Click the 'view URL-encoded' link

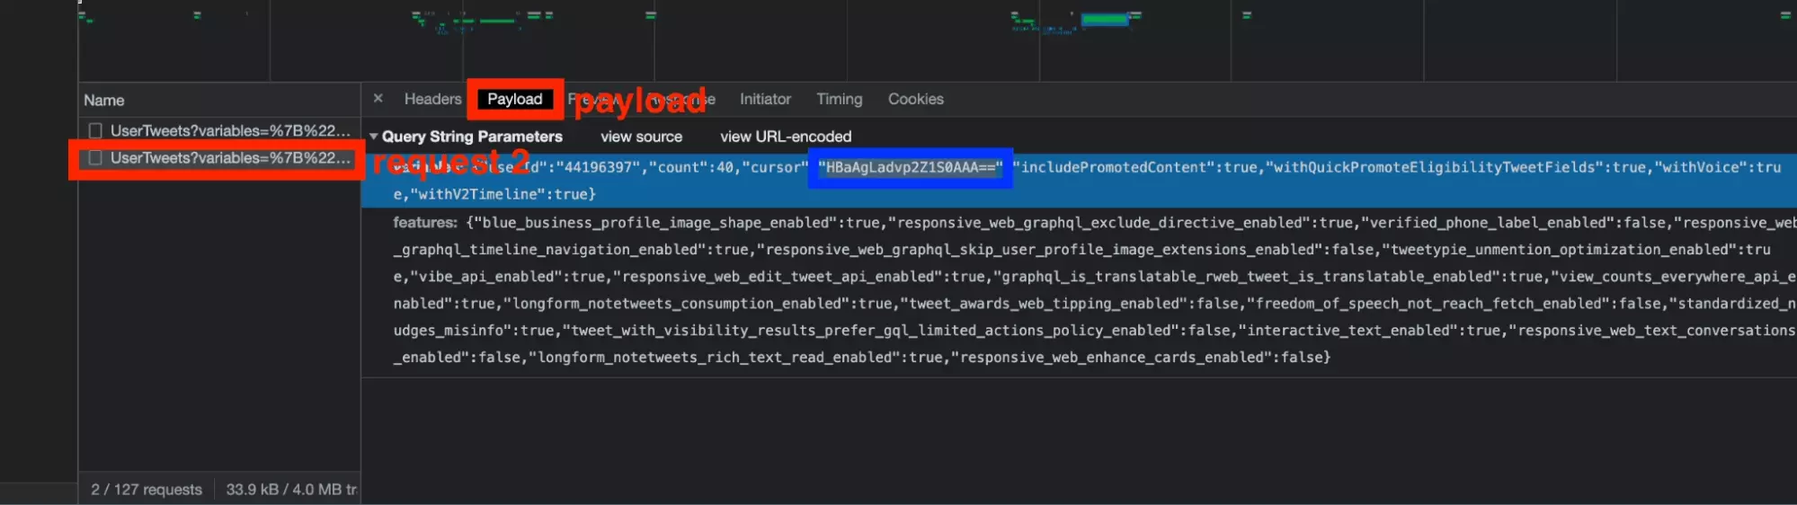(785, 137)
